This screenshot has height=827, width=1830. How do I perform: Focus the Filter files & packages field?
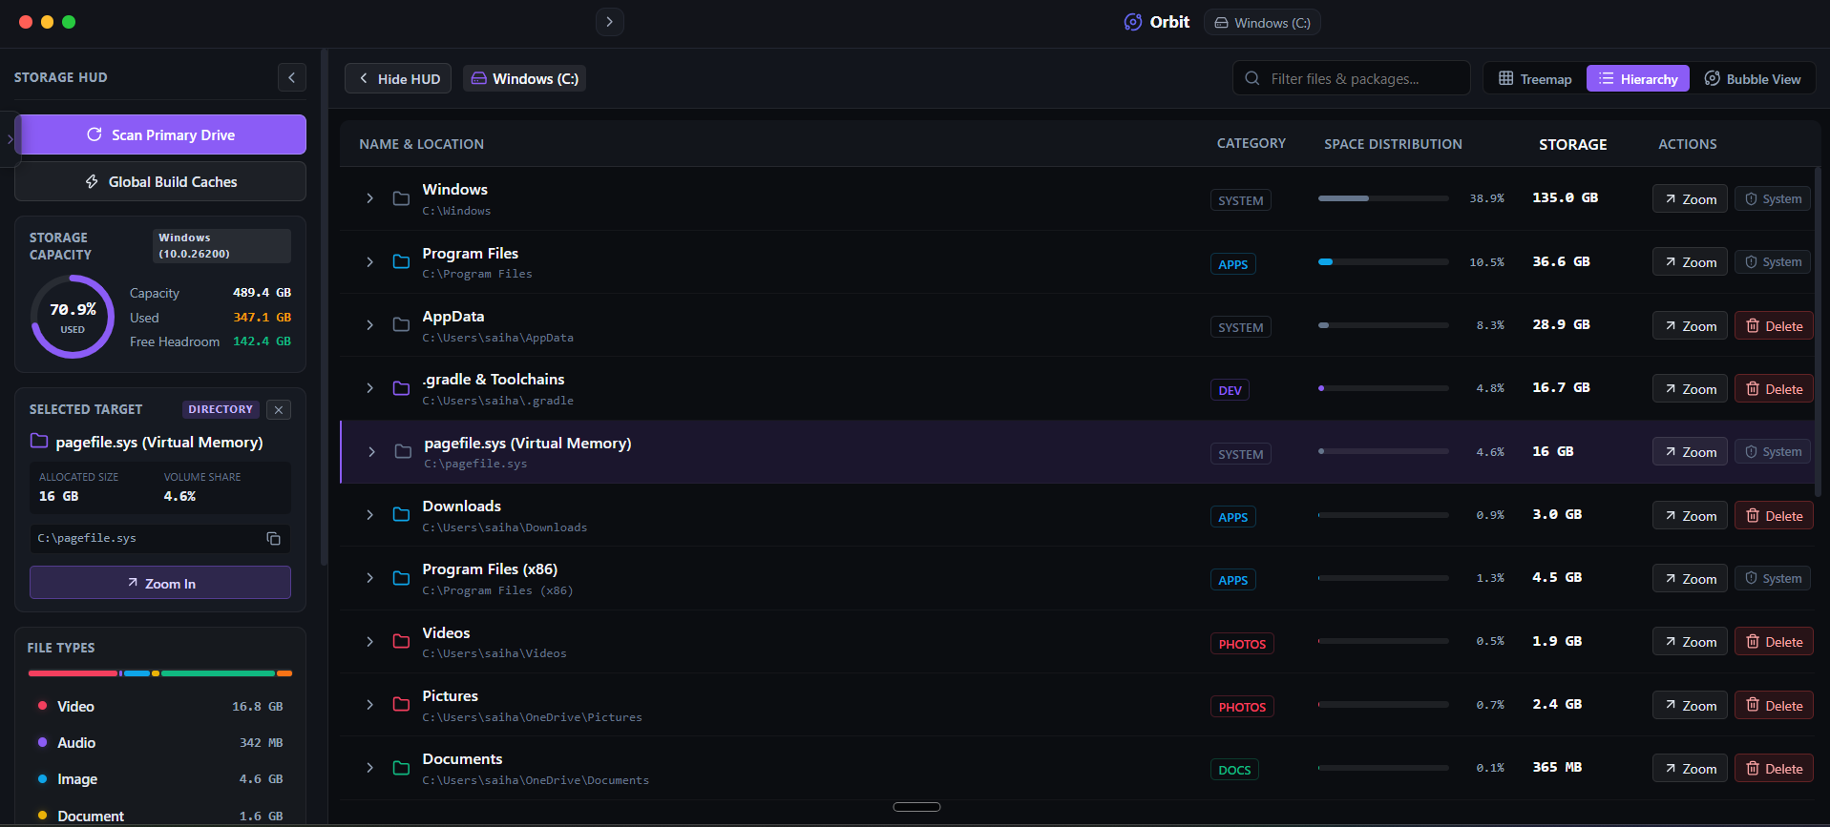1351,78
